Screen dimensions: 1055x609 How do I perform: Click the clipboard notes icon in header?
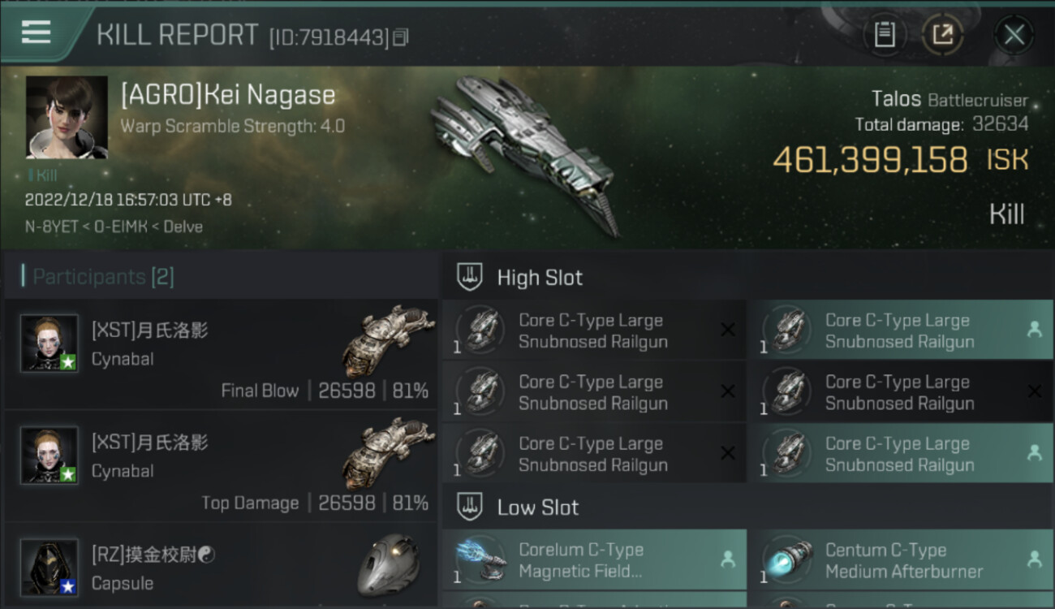coord(884,35)
